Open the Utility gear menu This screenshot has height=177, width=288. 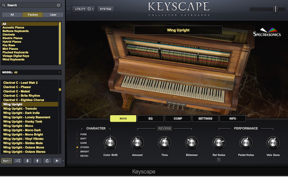click(84, 9)
